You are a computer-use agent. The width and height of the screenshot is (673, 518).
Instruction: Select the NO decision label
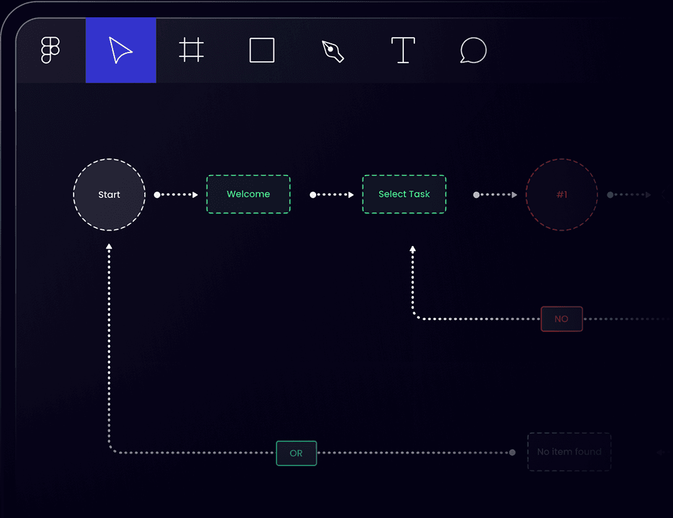[x=561, y=319]
